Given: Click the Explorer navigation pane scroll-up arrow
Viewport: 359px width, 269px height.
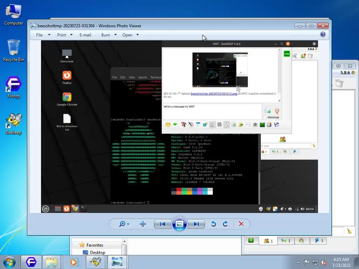Looking at the screenshot, I should (124, 241).
